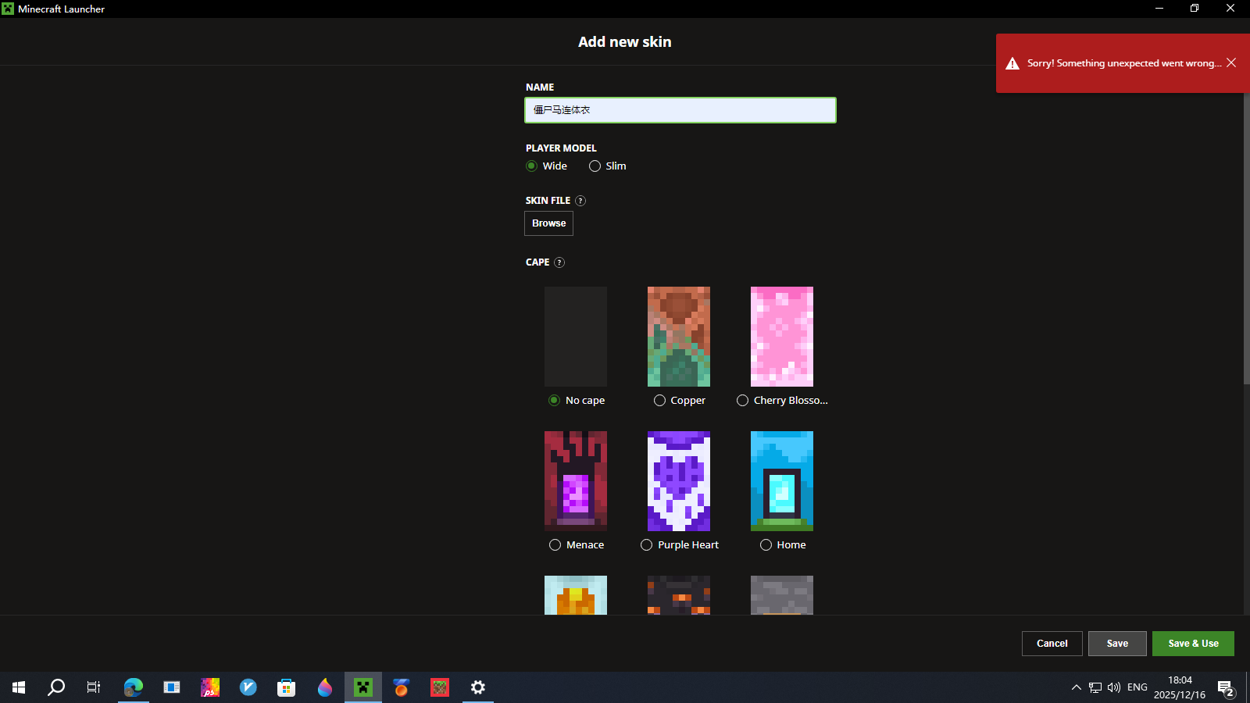Open the Windows Start menu
Screen dimensions: 1250x703
[19, 687]
